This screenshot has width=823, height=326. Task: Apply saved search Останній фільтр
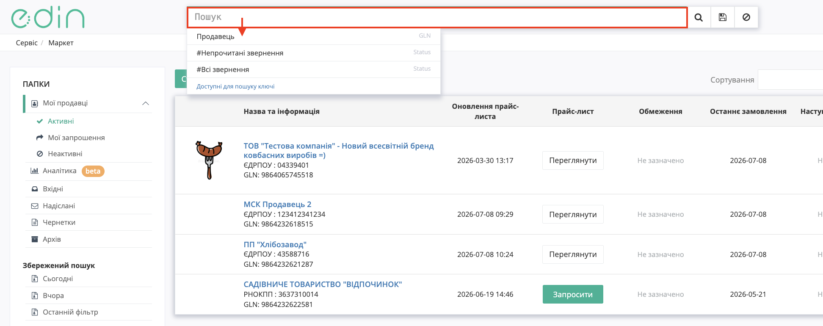[x=70, y=312]
